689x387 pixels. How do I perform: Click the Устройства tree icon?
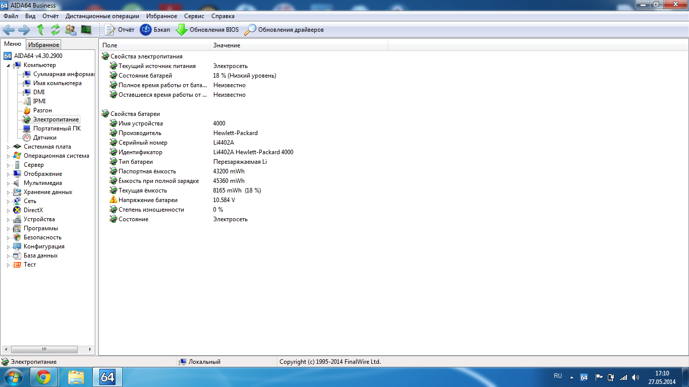click(17, 219)
